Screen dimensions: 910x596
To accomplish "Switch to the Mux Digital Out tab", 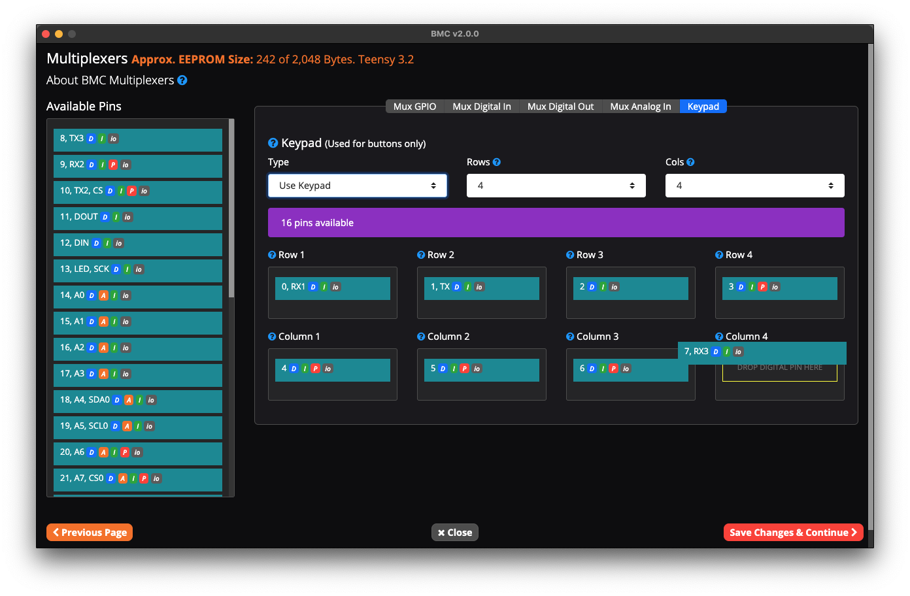I will pos(561,107).
